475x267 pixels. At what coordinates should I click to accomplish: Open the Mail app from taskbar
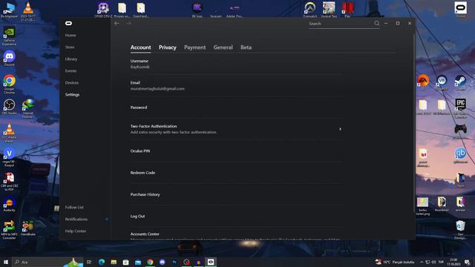click(x=138, y=262)
